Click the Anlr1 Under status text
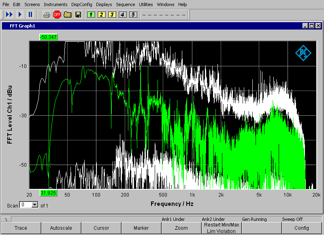Image resolution: width=324 pixels, height=235 pixels. coord(173,219)
